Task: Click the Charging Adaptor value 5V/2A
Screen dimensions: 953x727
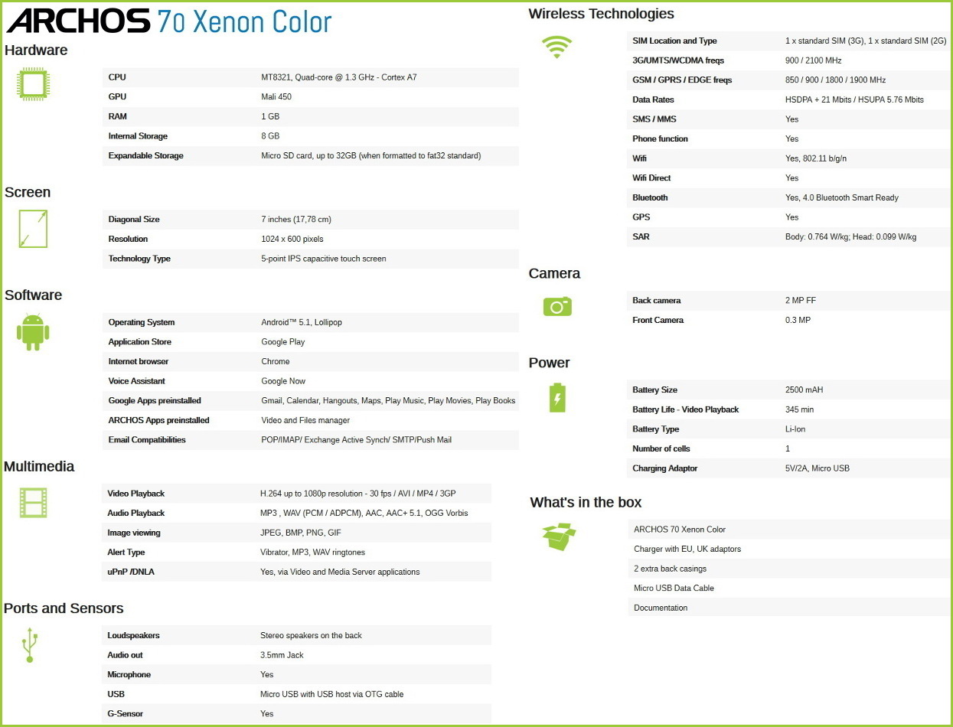Action: [x=818, y=468]
